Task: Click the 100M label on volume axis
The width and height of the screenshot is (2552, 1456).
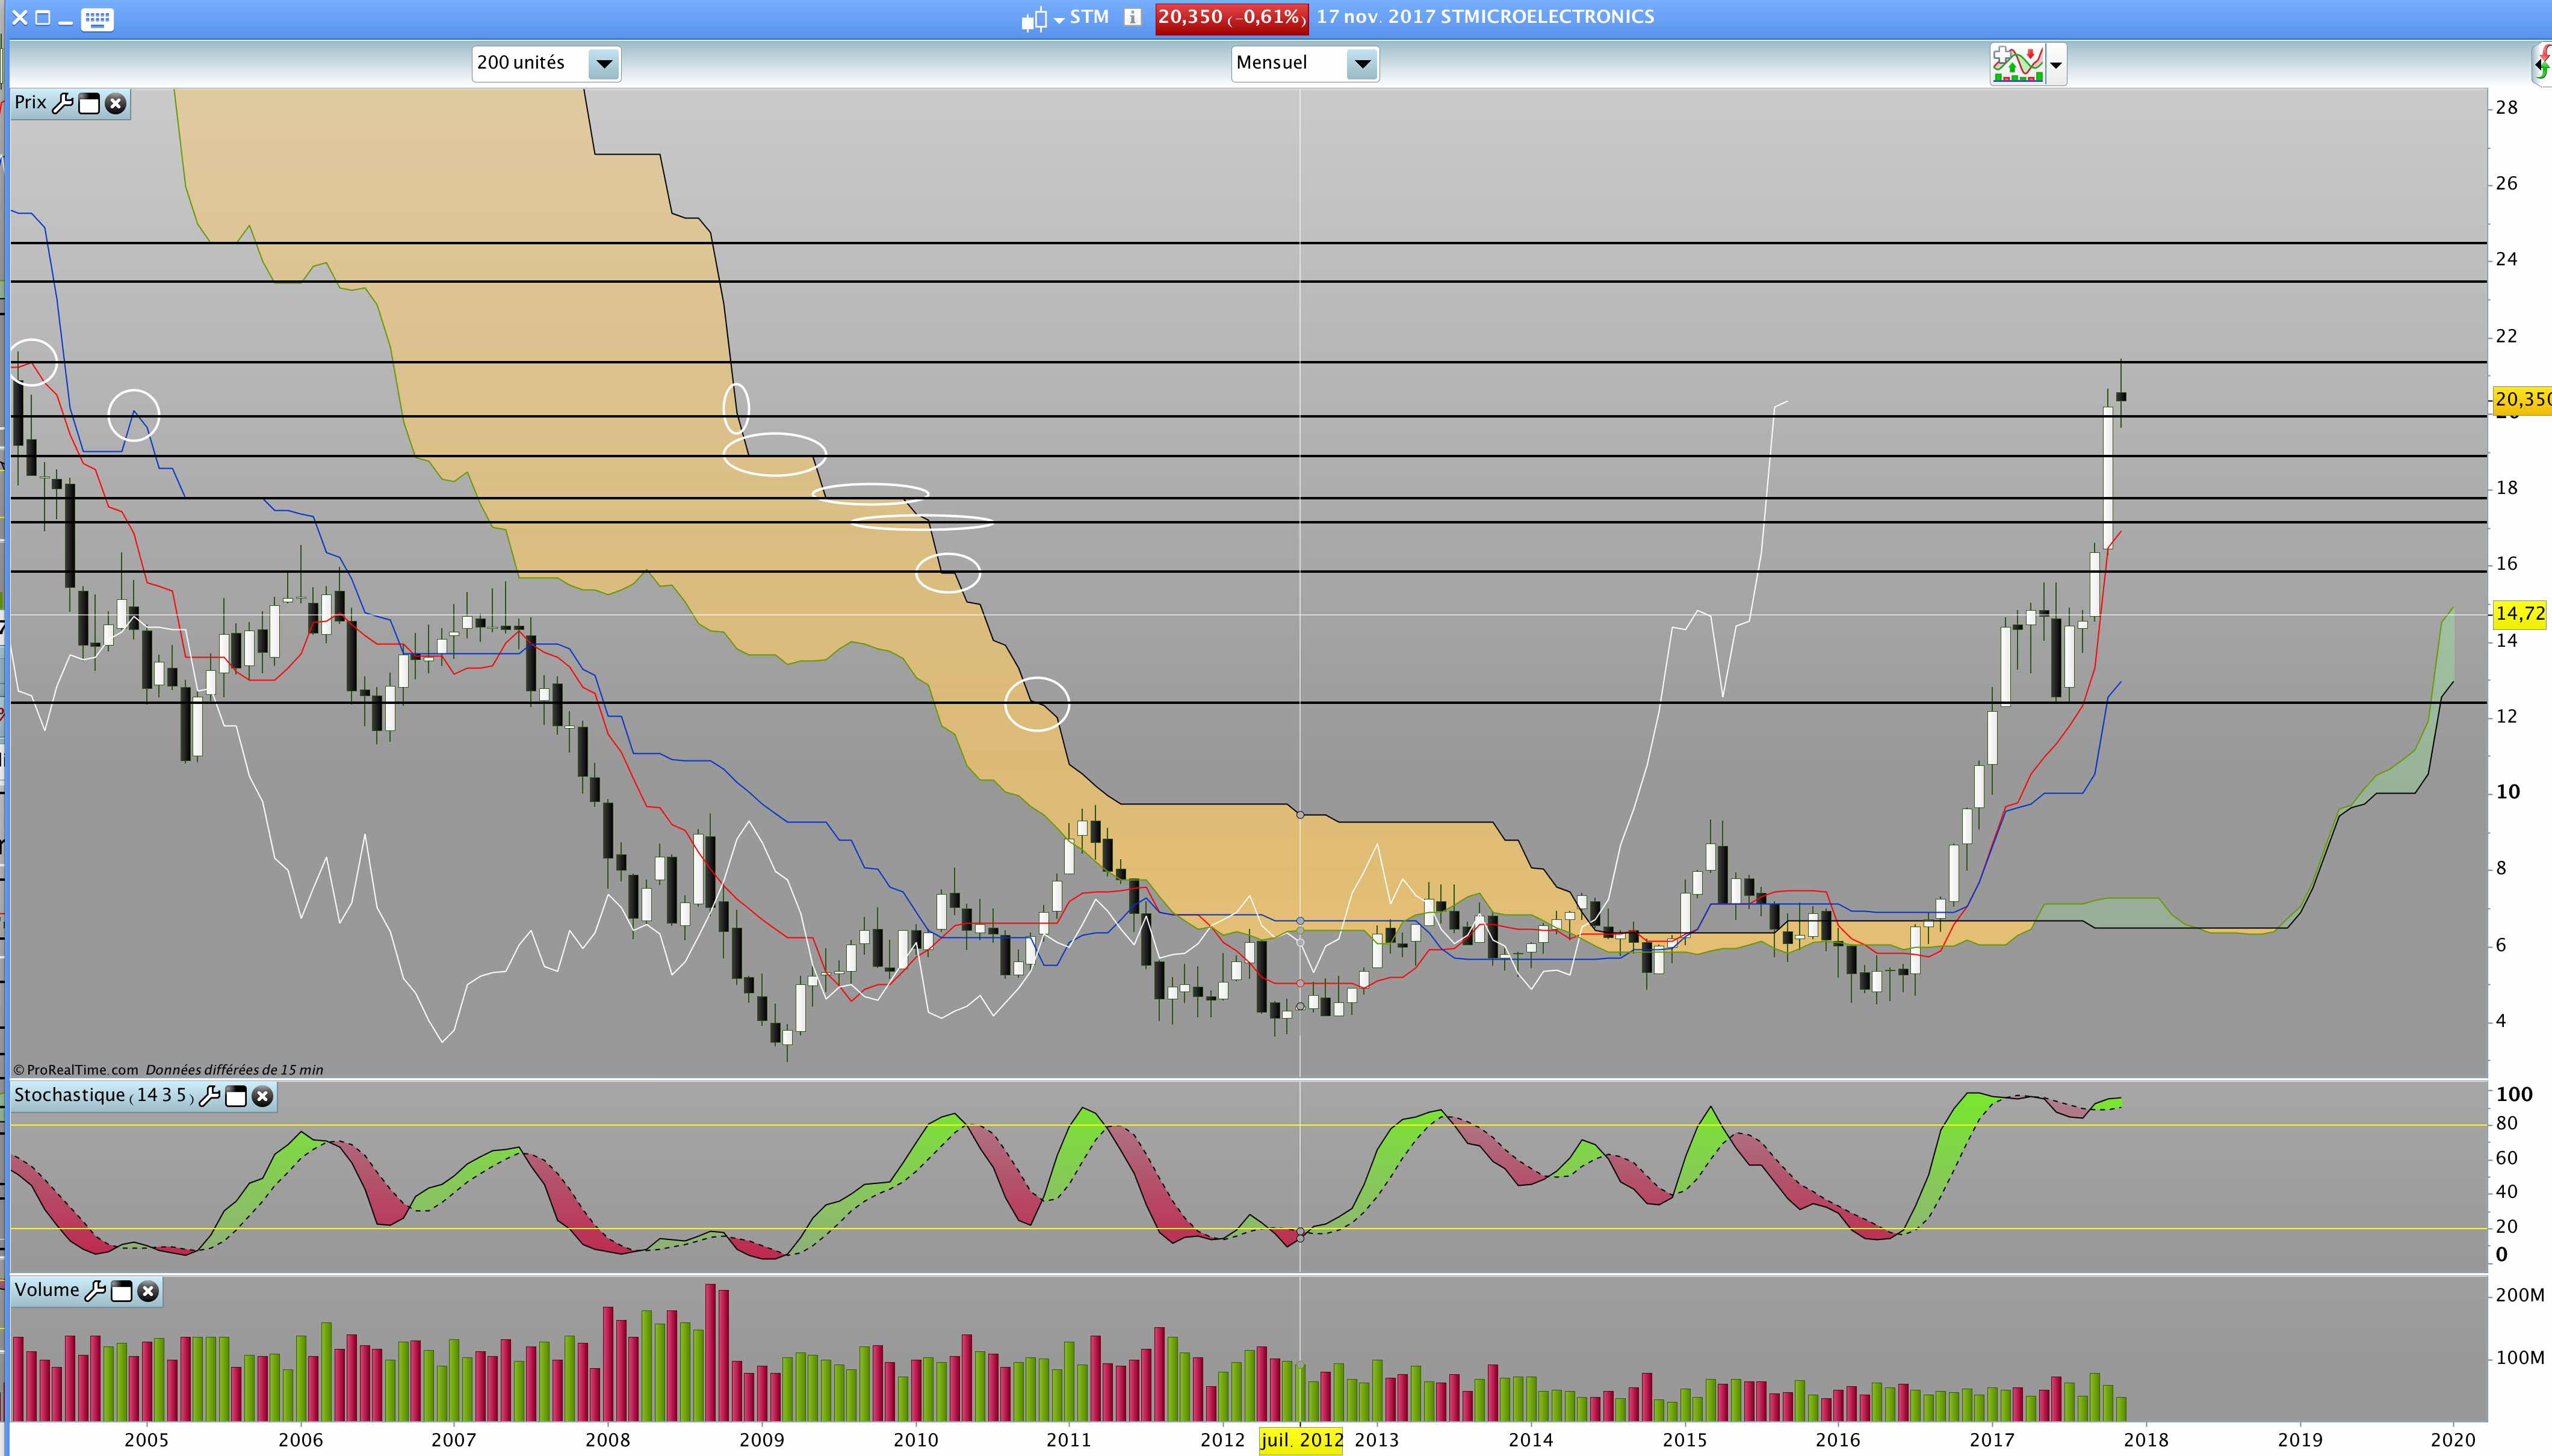Action: (x=2520, y=1358)
